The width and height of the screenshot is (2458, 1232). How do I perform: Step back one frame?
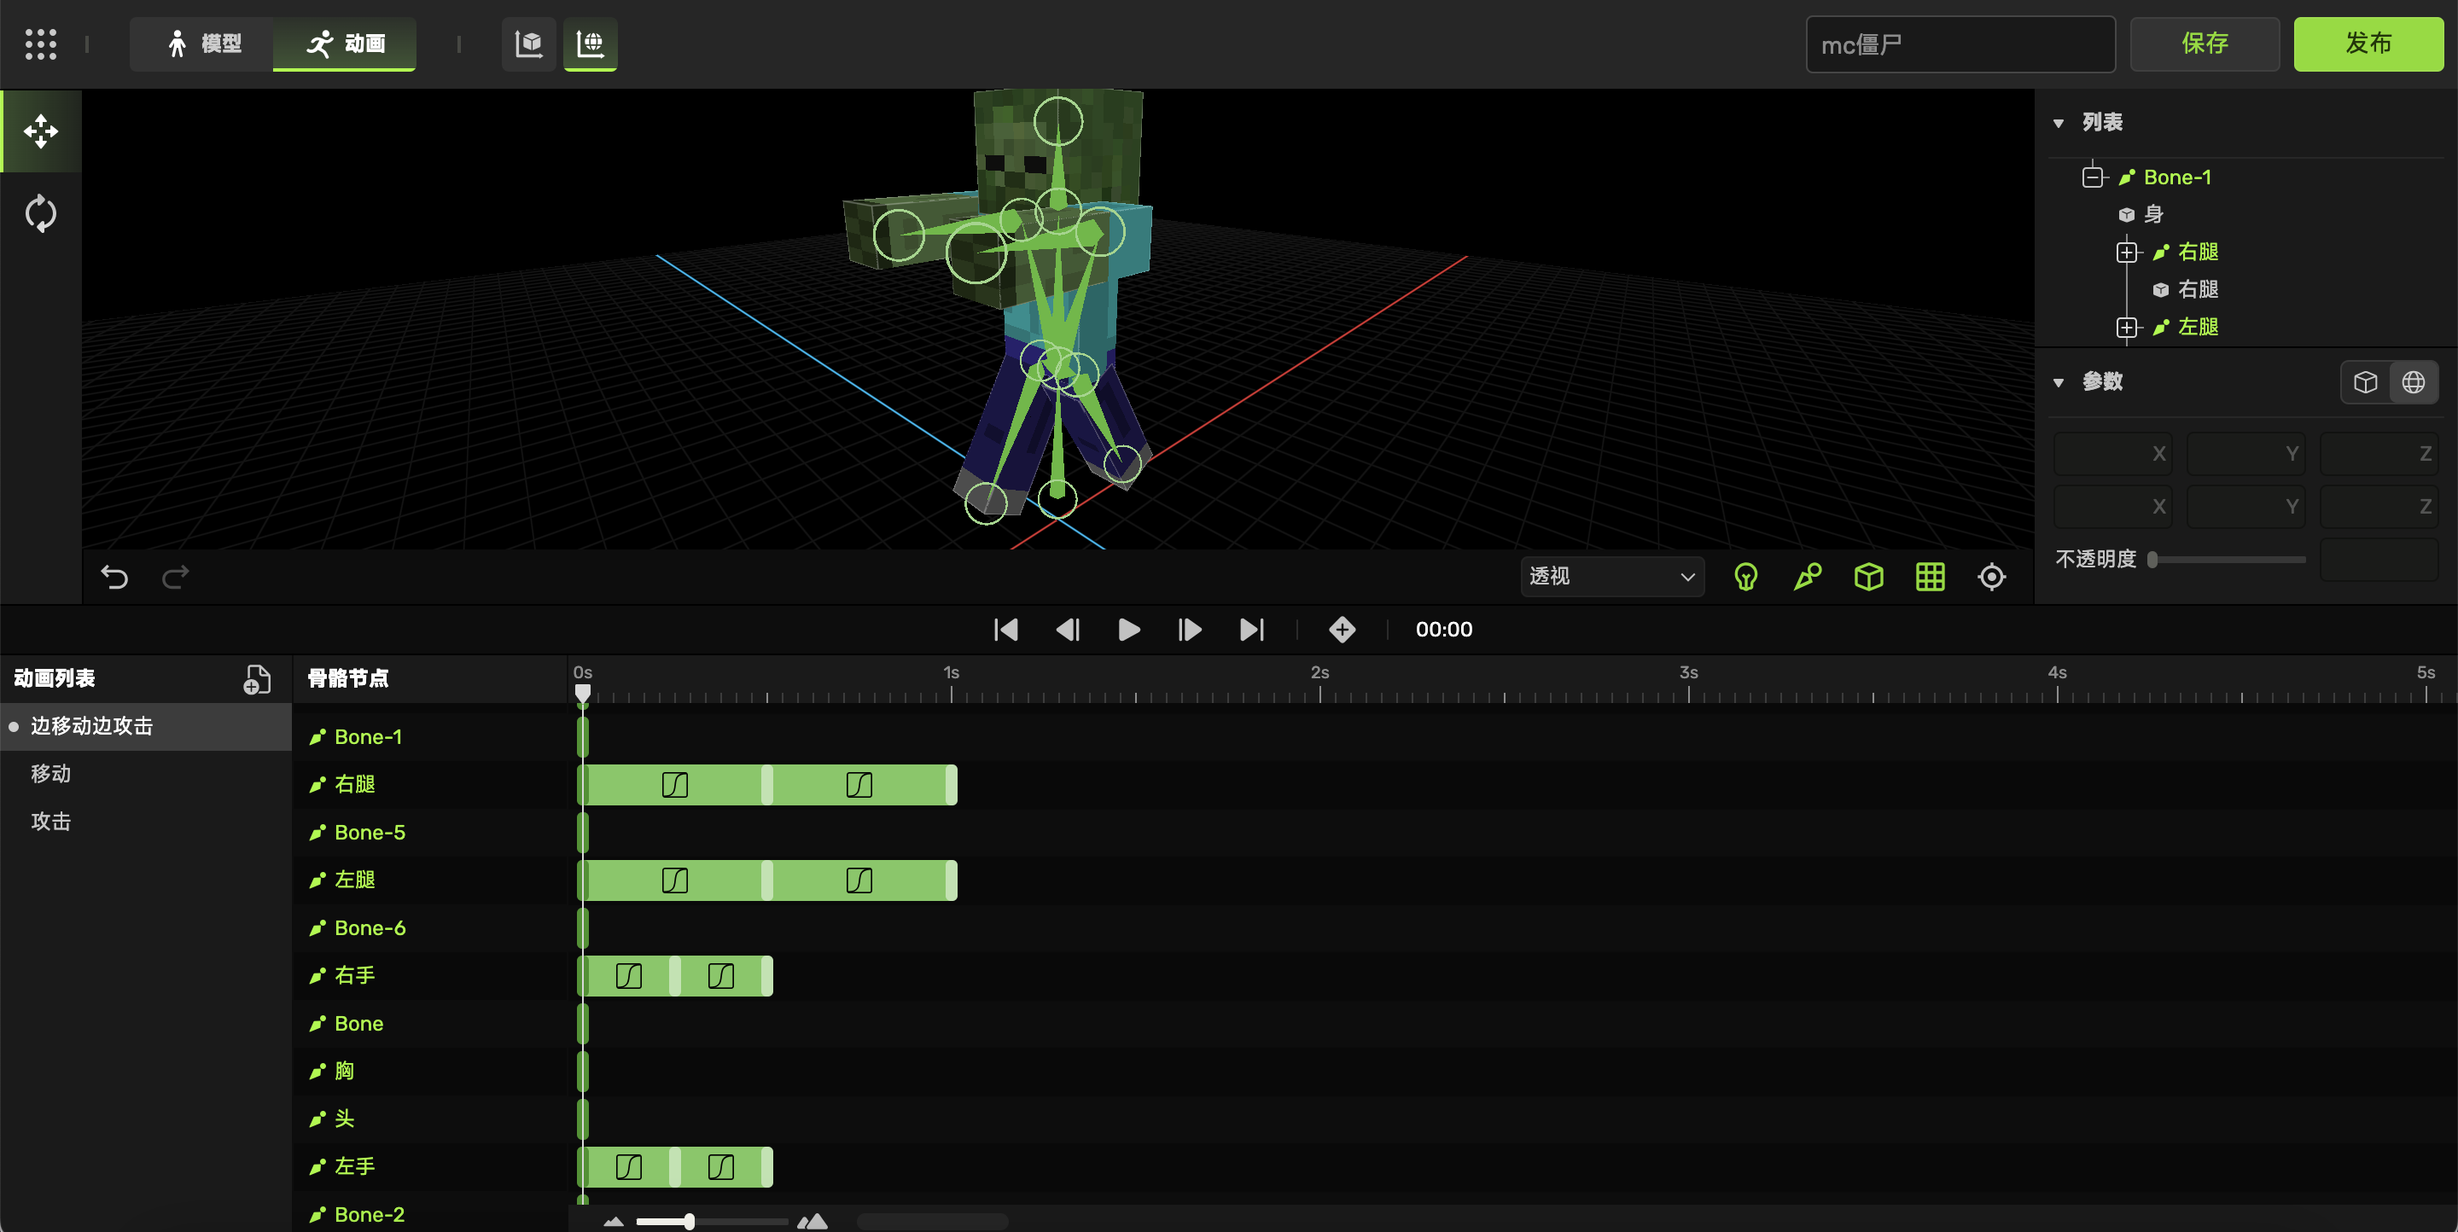tap(1068, 630)
